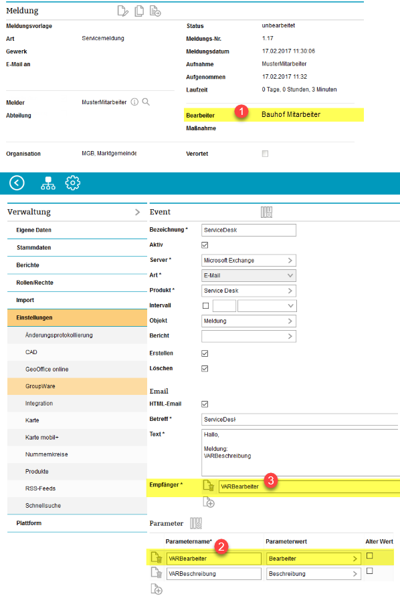Expand the Server Microsoft Exchange selector

(249, 261)
